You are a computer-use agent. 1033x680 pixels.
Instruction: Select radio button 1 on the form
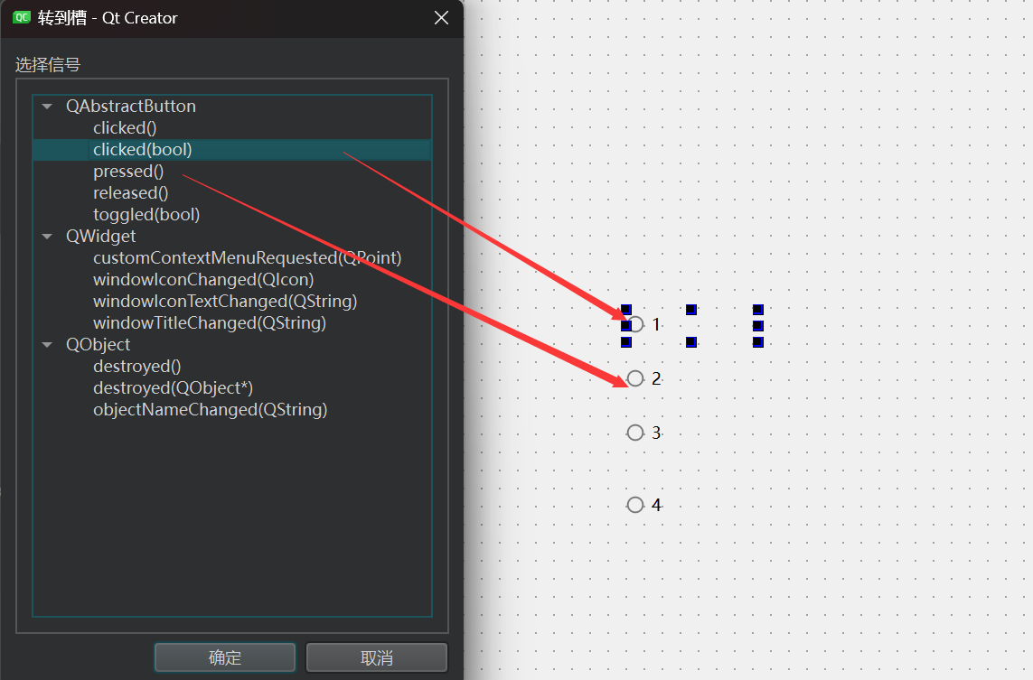click(x=643, y=324)
